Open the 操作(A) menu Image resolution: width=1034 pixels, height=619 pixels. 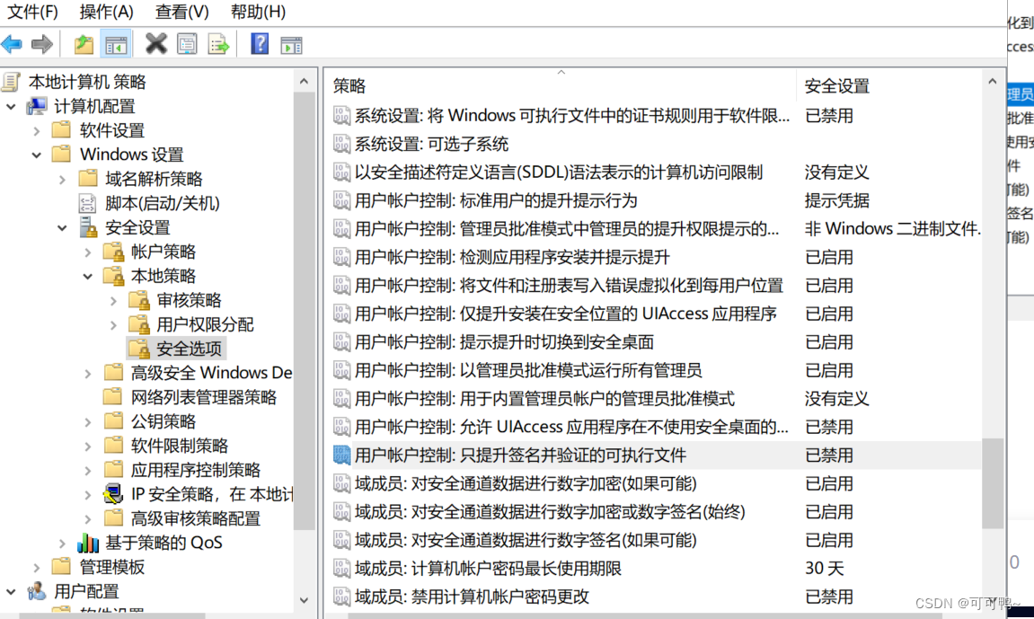pyautogui.click(x=107, y=12)
